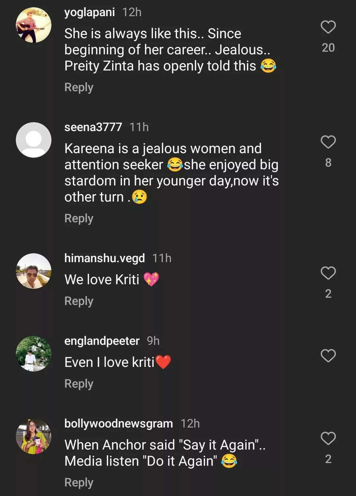Reply to seena3777's comment
Viewport: 356px width, 496px height.
coord(79,219)
